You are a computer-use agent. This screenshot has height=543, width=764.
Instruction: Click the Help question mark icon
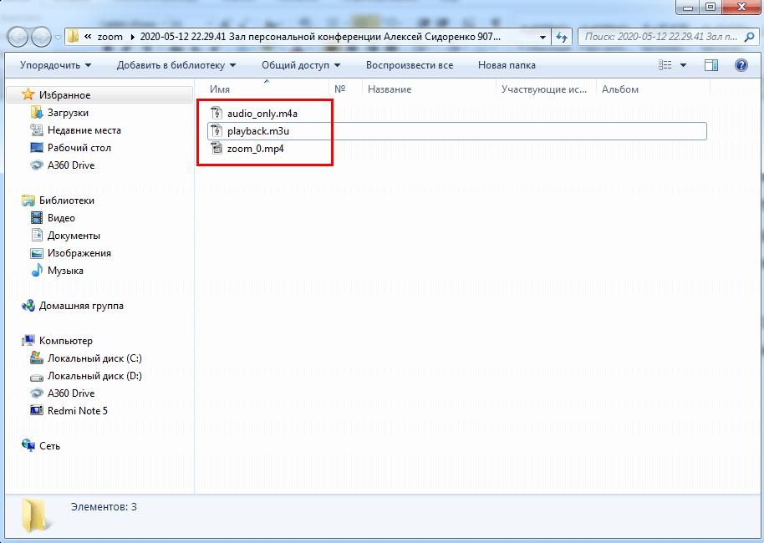tap(741, 65)
